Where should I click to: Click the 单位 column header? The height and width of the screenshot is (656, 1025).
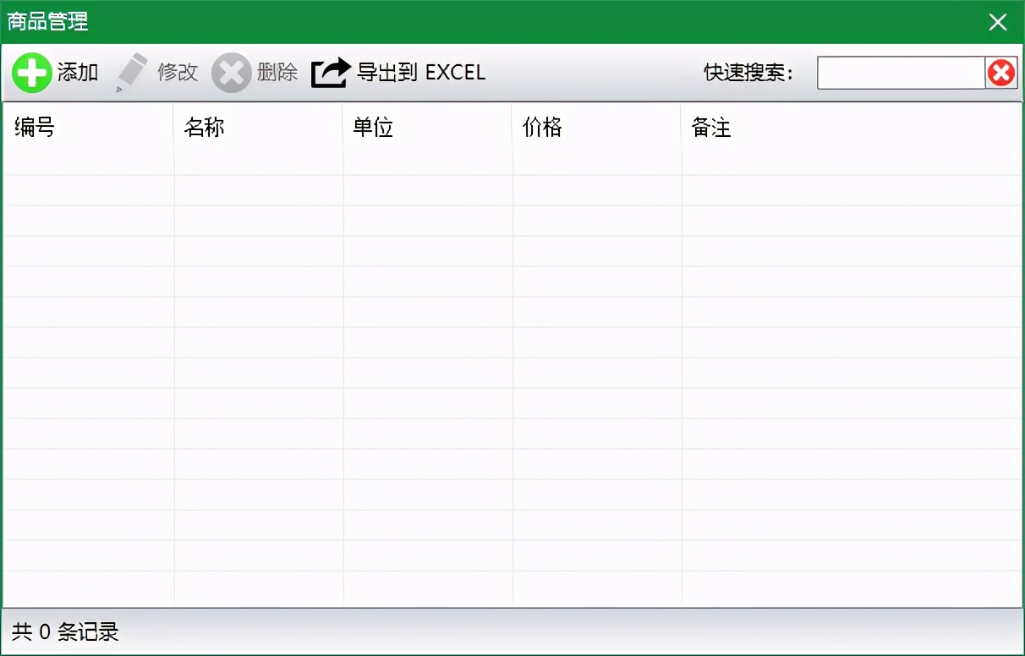pyautogui.click(x=373, y=128)
